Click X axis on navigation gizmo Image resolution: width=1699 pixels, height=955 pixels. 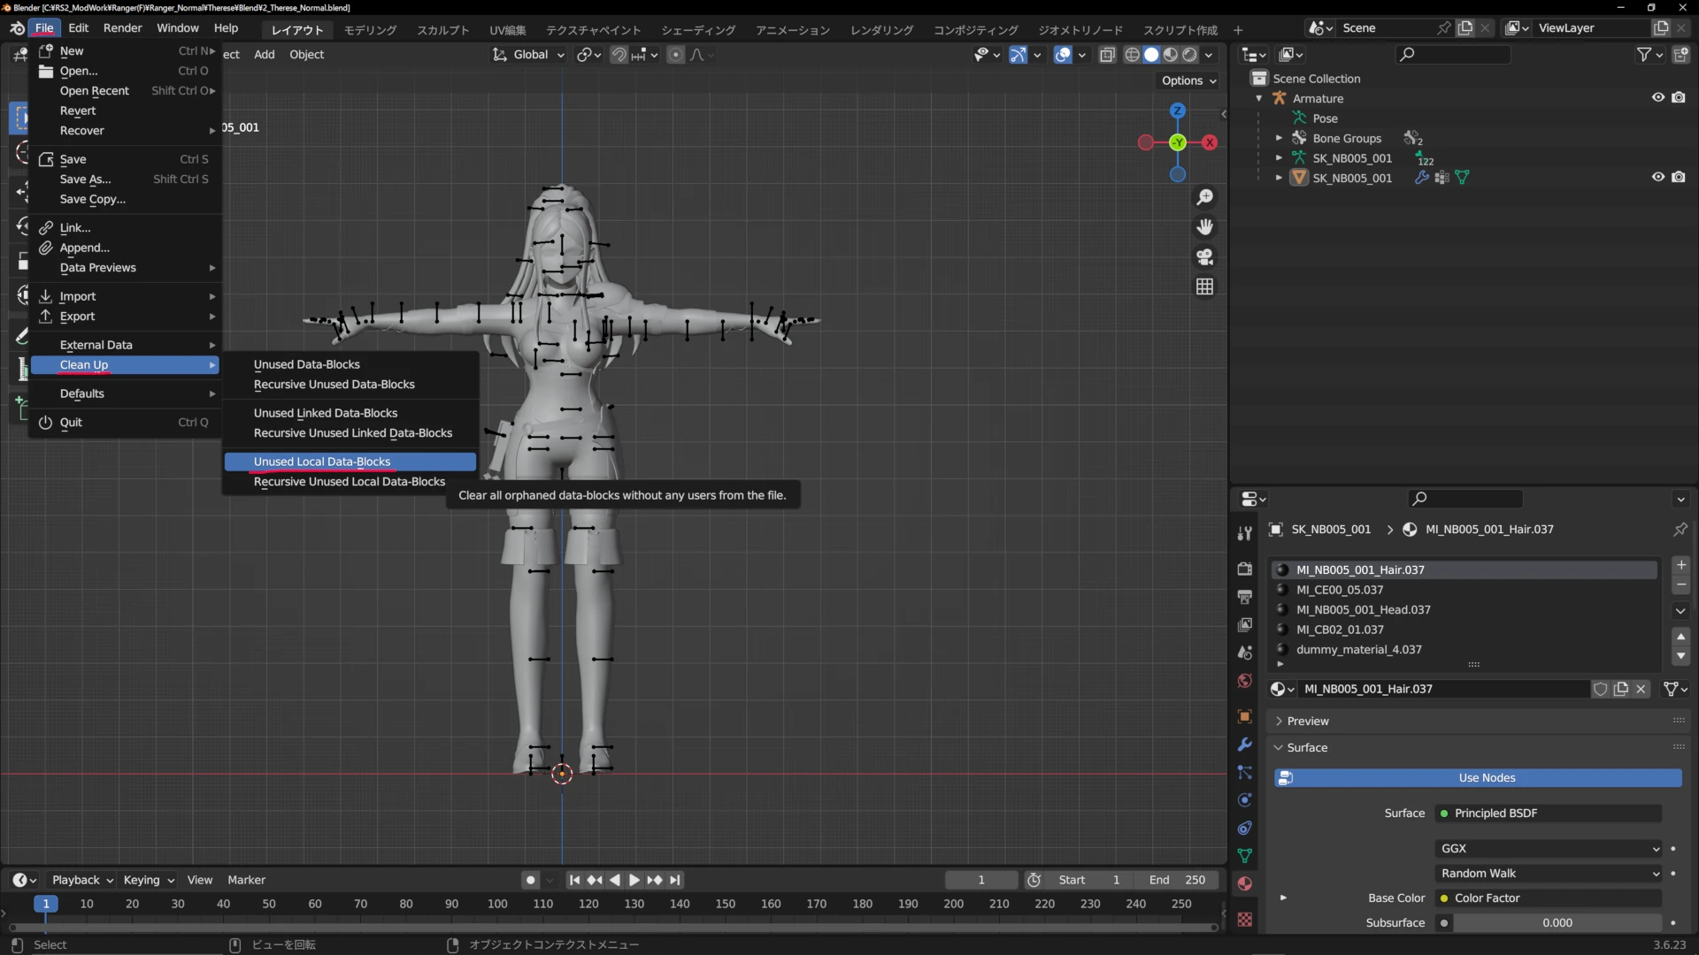(1210, 142)
